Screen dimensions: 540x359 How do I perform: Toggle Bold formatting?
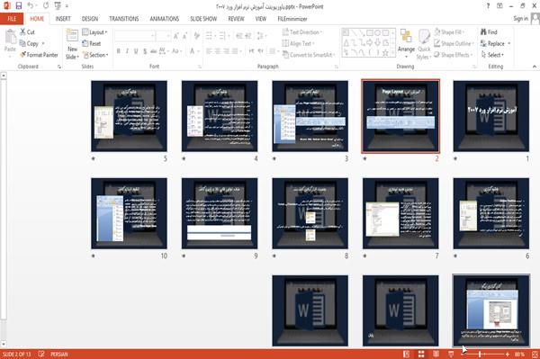tap(119, 51)
